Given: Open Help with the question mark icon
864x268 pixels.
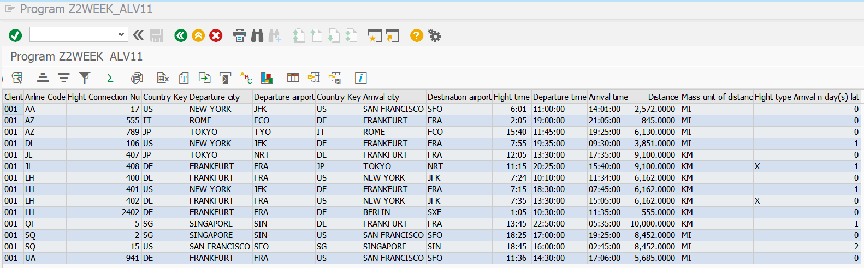Looking at the screenshot, I should click(417, 35).
